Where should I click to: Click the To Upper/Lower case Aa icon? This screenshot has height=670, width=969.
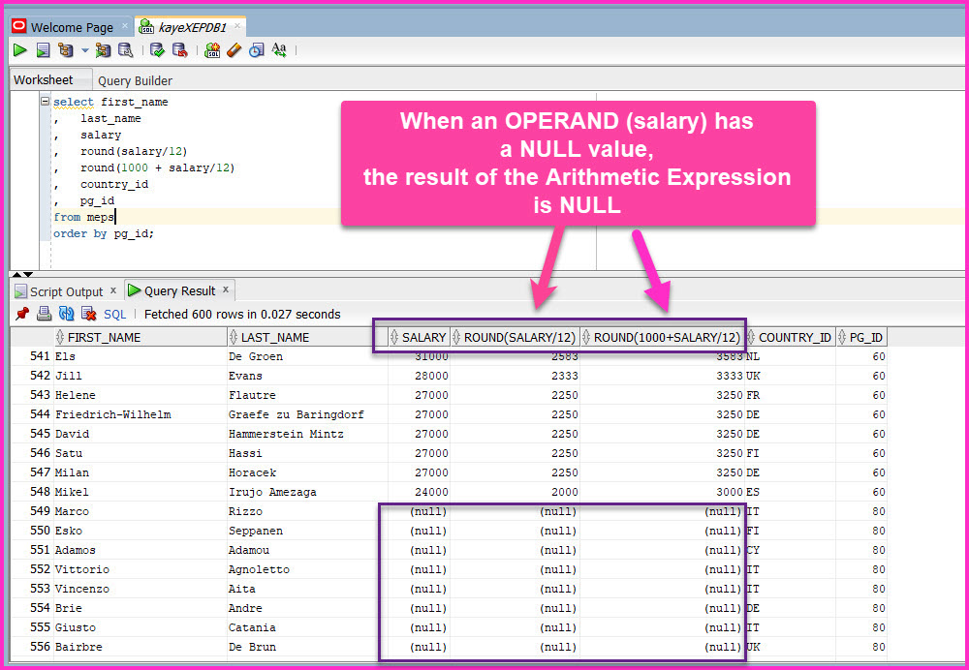[279, 50]
